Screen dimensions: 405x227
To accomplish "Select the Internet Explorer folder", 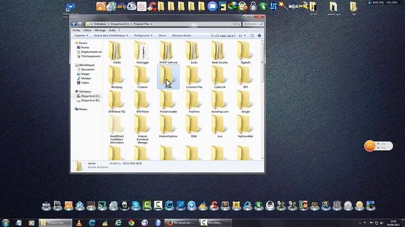I will [x=168, y=126].
